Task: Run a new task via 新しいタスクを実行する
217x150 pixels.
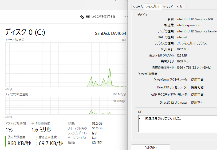Action: tap(97, 17)
